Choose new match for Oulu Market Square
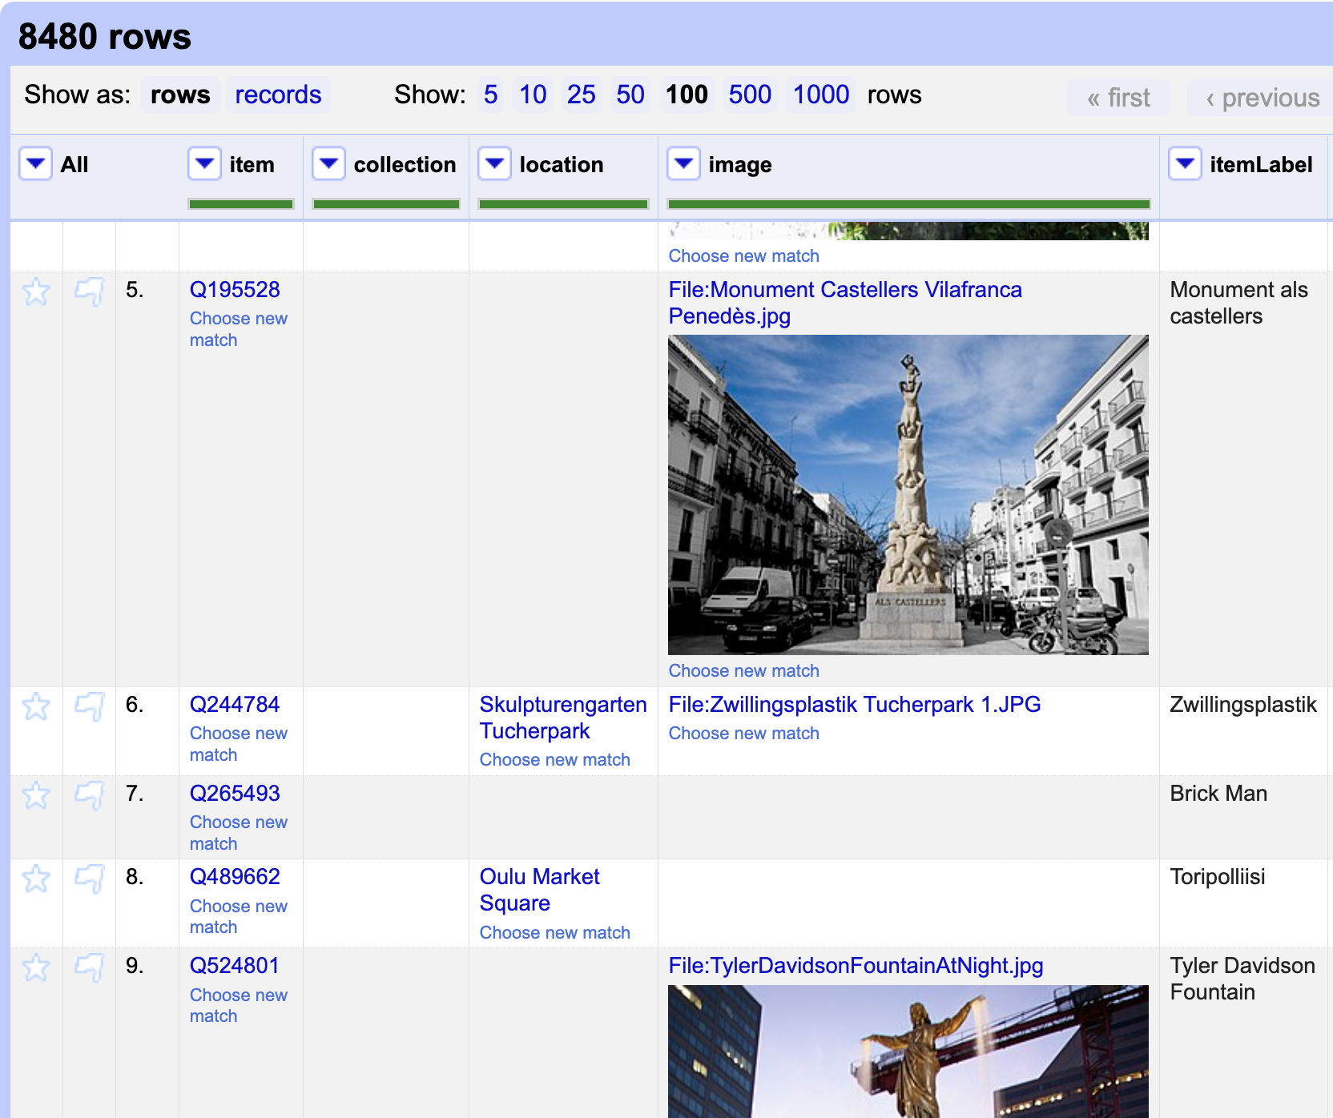This screenshot has height=1118, width=1333. pos(554,933)
